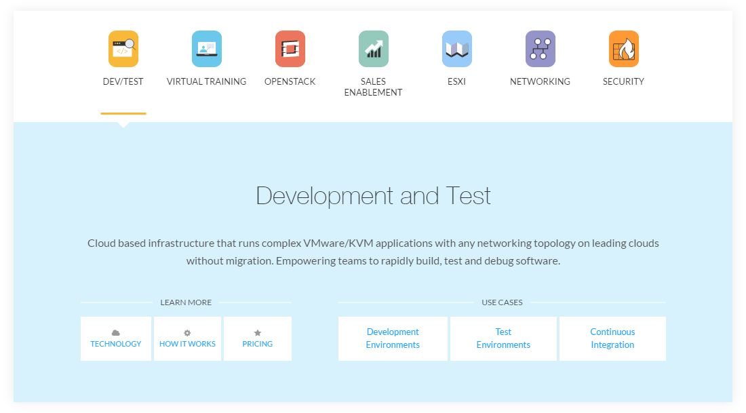Screen dimensions: 746x413
Task: Select the ESXi blue map icon
Action: coord(456,49)
